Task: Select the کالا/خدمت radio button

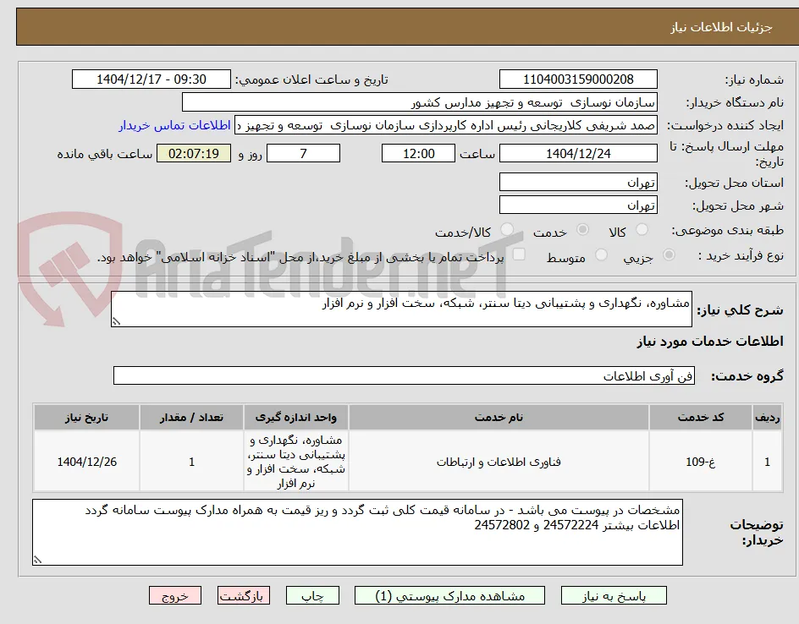Action: coord(506,230)
